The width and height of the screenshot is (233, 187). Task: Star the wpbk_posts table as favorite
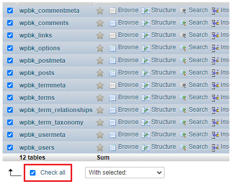coord(100,73)
